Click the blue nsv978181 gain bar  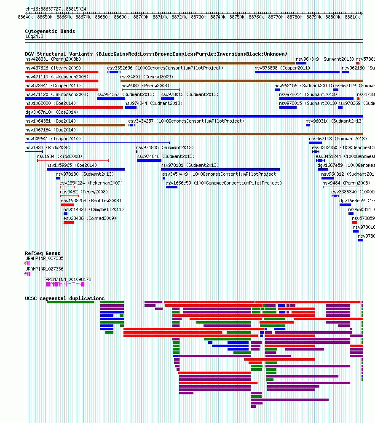click(x=220, y=169)
